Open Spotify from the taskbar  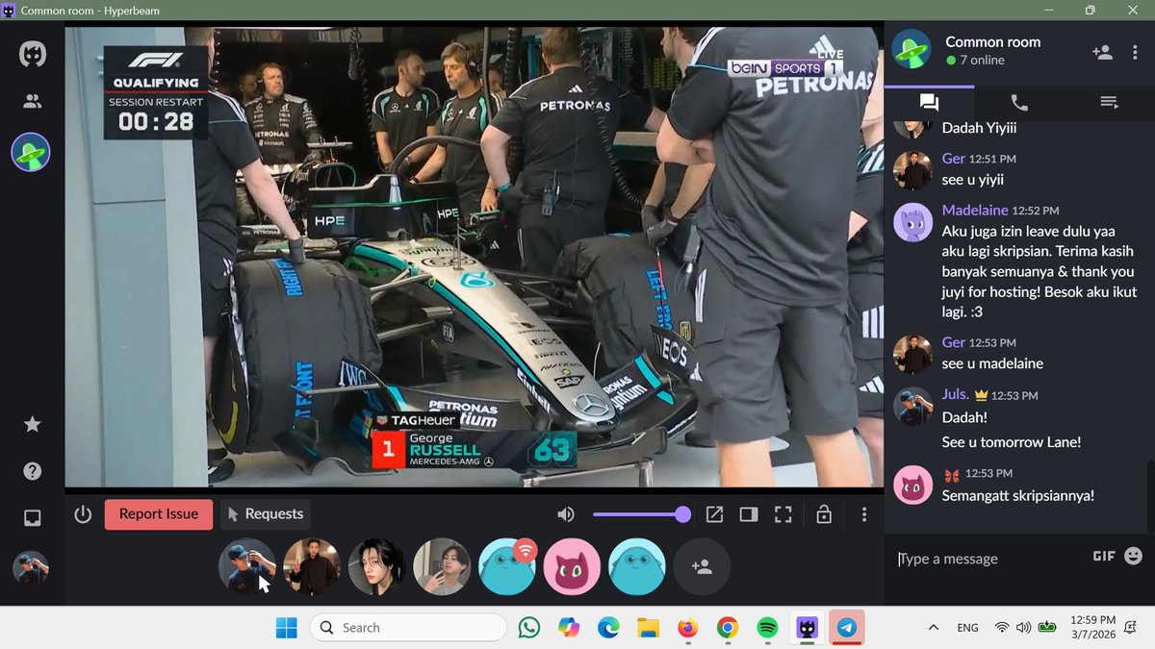tap(767, 628)
